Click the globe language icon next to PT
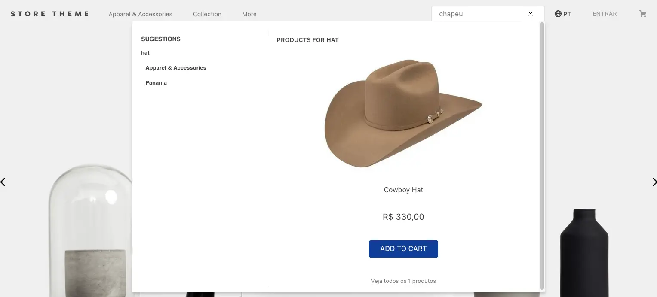This screenshot has width=657, height=297. click(557, 13)
